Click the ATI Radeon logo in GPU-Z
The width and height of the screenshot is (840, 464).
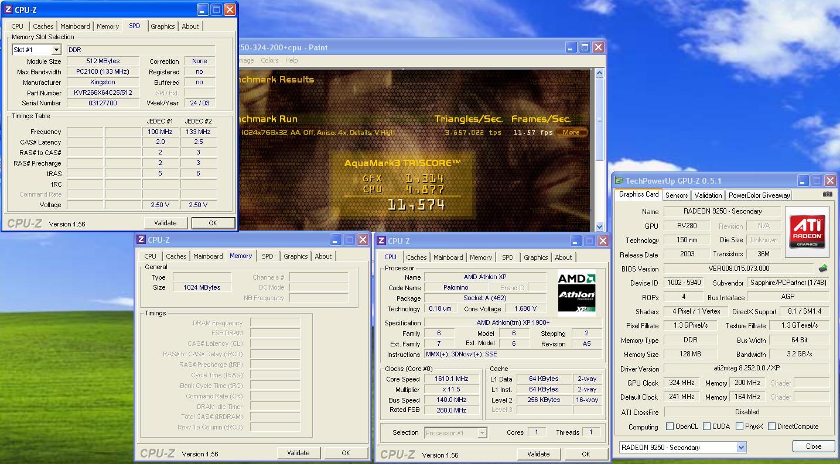807,232
